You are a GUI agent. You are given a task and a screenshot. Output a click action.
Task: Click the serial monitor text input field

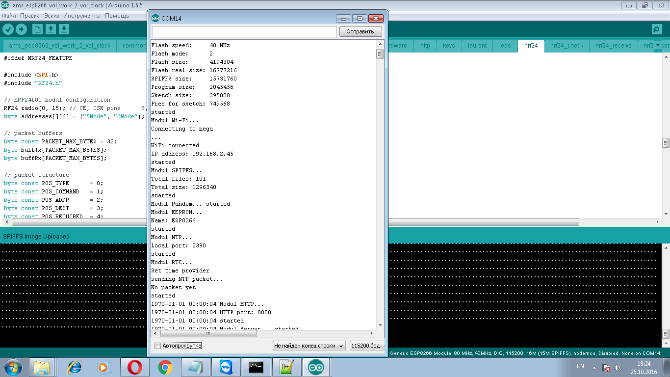(244, 31)
